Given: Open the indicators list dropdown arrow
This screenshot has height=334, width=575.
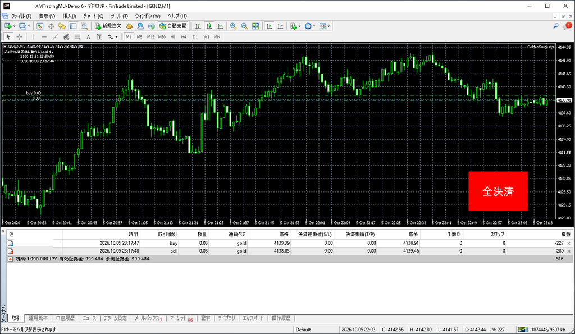Looking at the screenshot, I should 300,26.
